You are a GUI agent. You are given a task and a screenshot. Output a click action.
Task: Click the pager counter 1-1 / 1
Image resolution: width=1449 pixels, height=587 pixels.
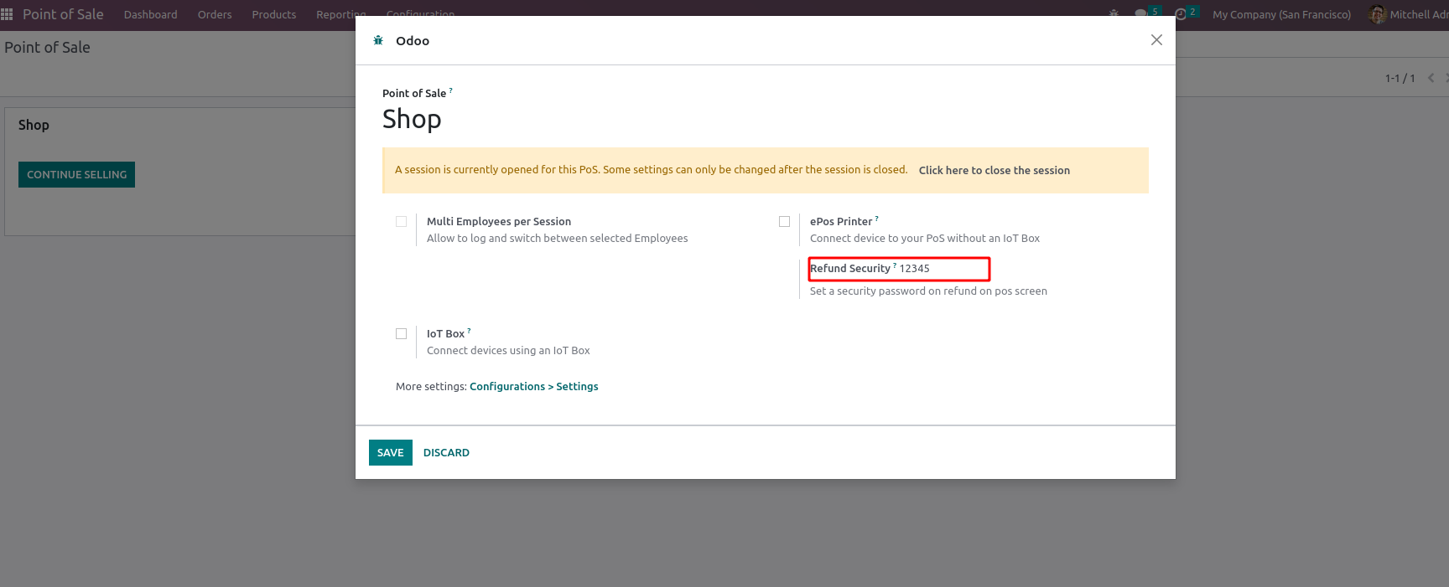point(1400,78)
